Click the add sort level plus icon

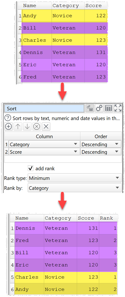click(x=8, y=127)
